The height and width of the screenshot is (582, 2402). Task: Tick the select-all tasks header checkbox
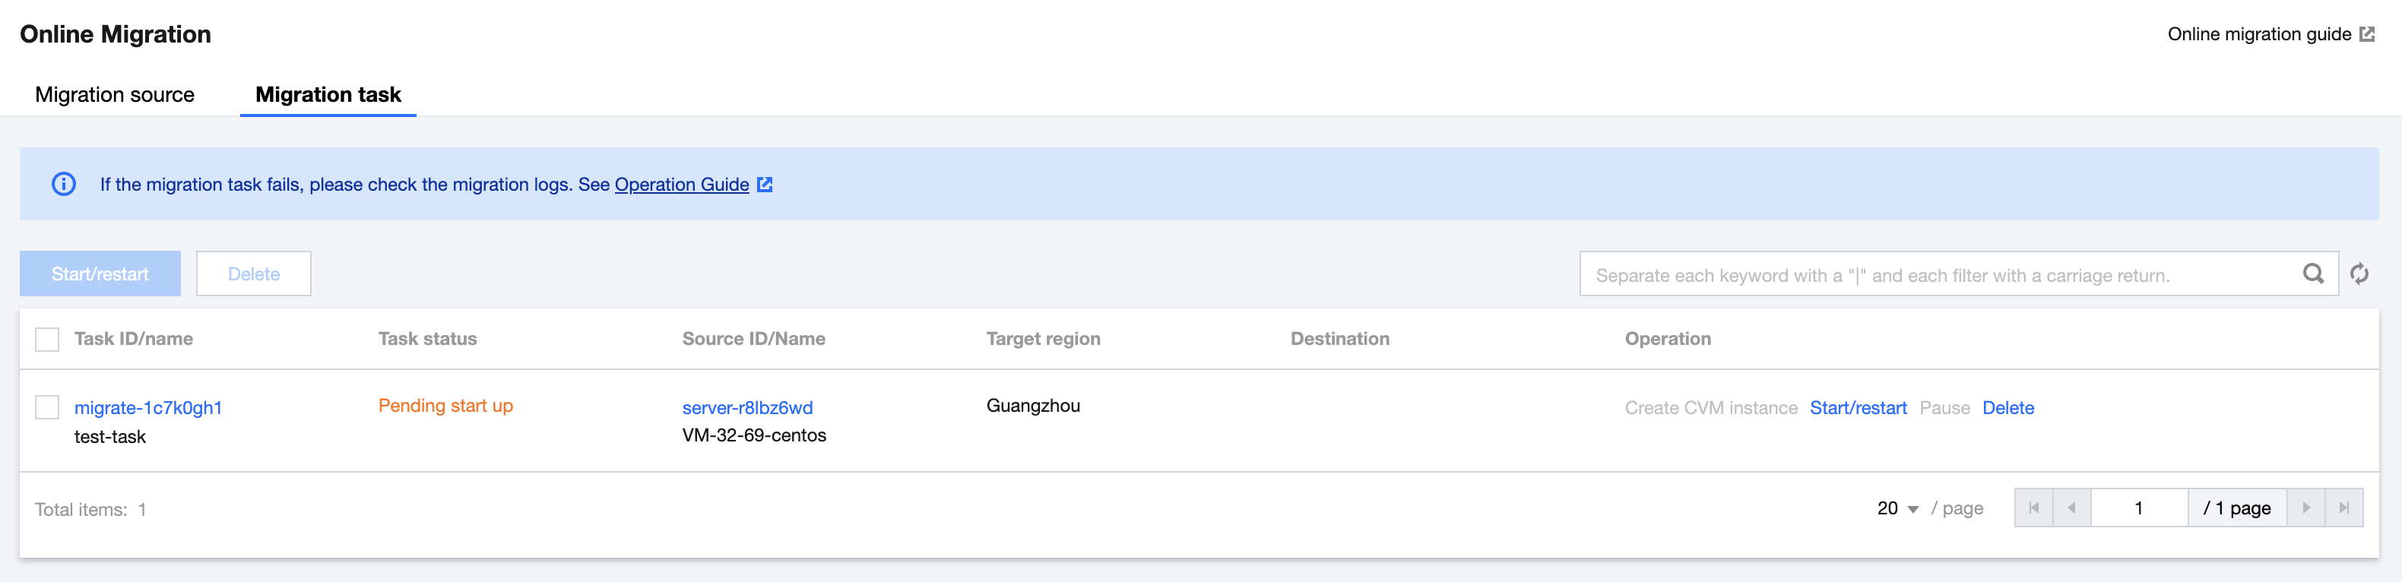pyautogui.click(x=46, y=340)
